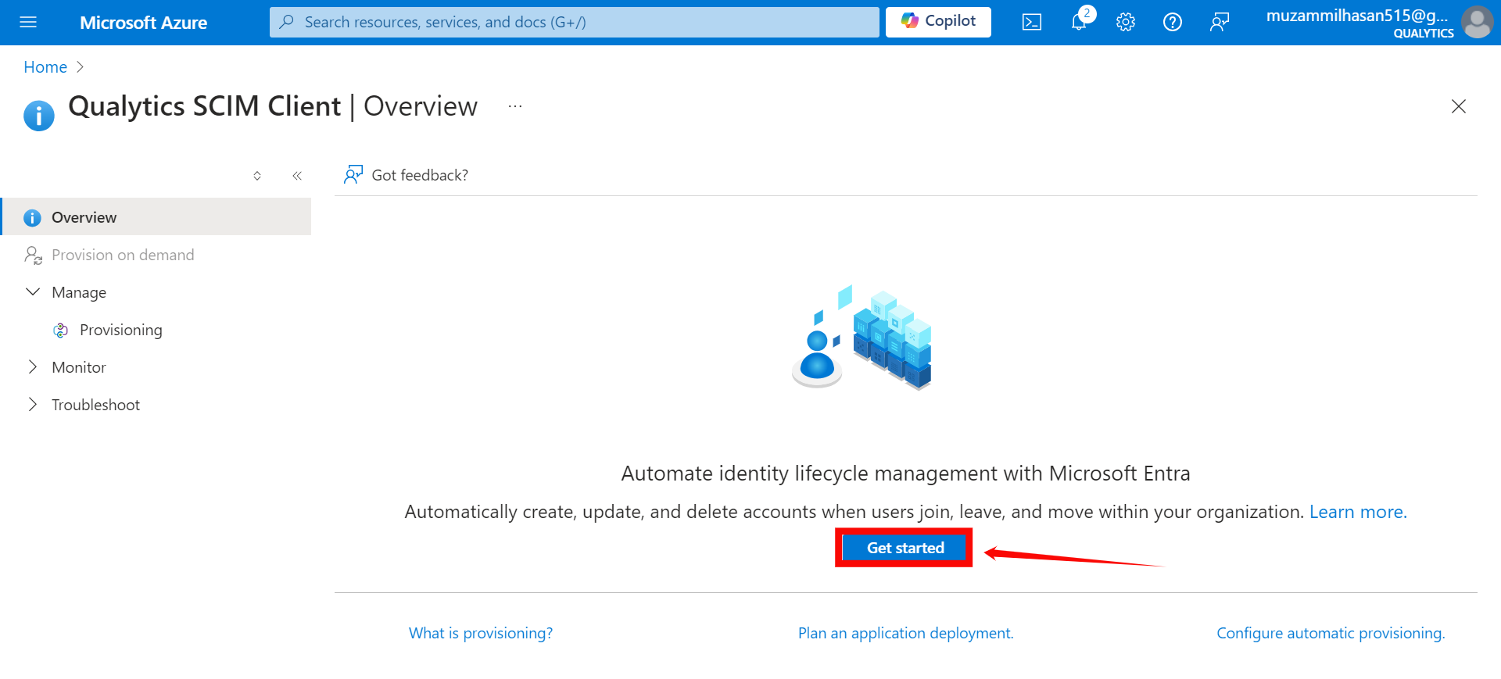Open the more options ellipsis beside Overview
The height and width of the screenshot is (679, 1501).
tap(514, 106)
